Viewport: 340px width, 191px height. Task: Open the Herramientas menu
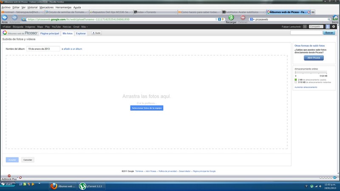[x=63, y=7]
